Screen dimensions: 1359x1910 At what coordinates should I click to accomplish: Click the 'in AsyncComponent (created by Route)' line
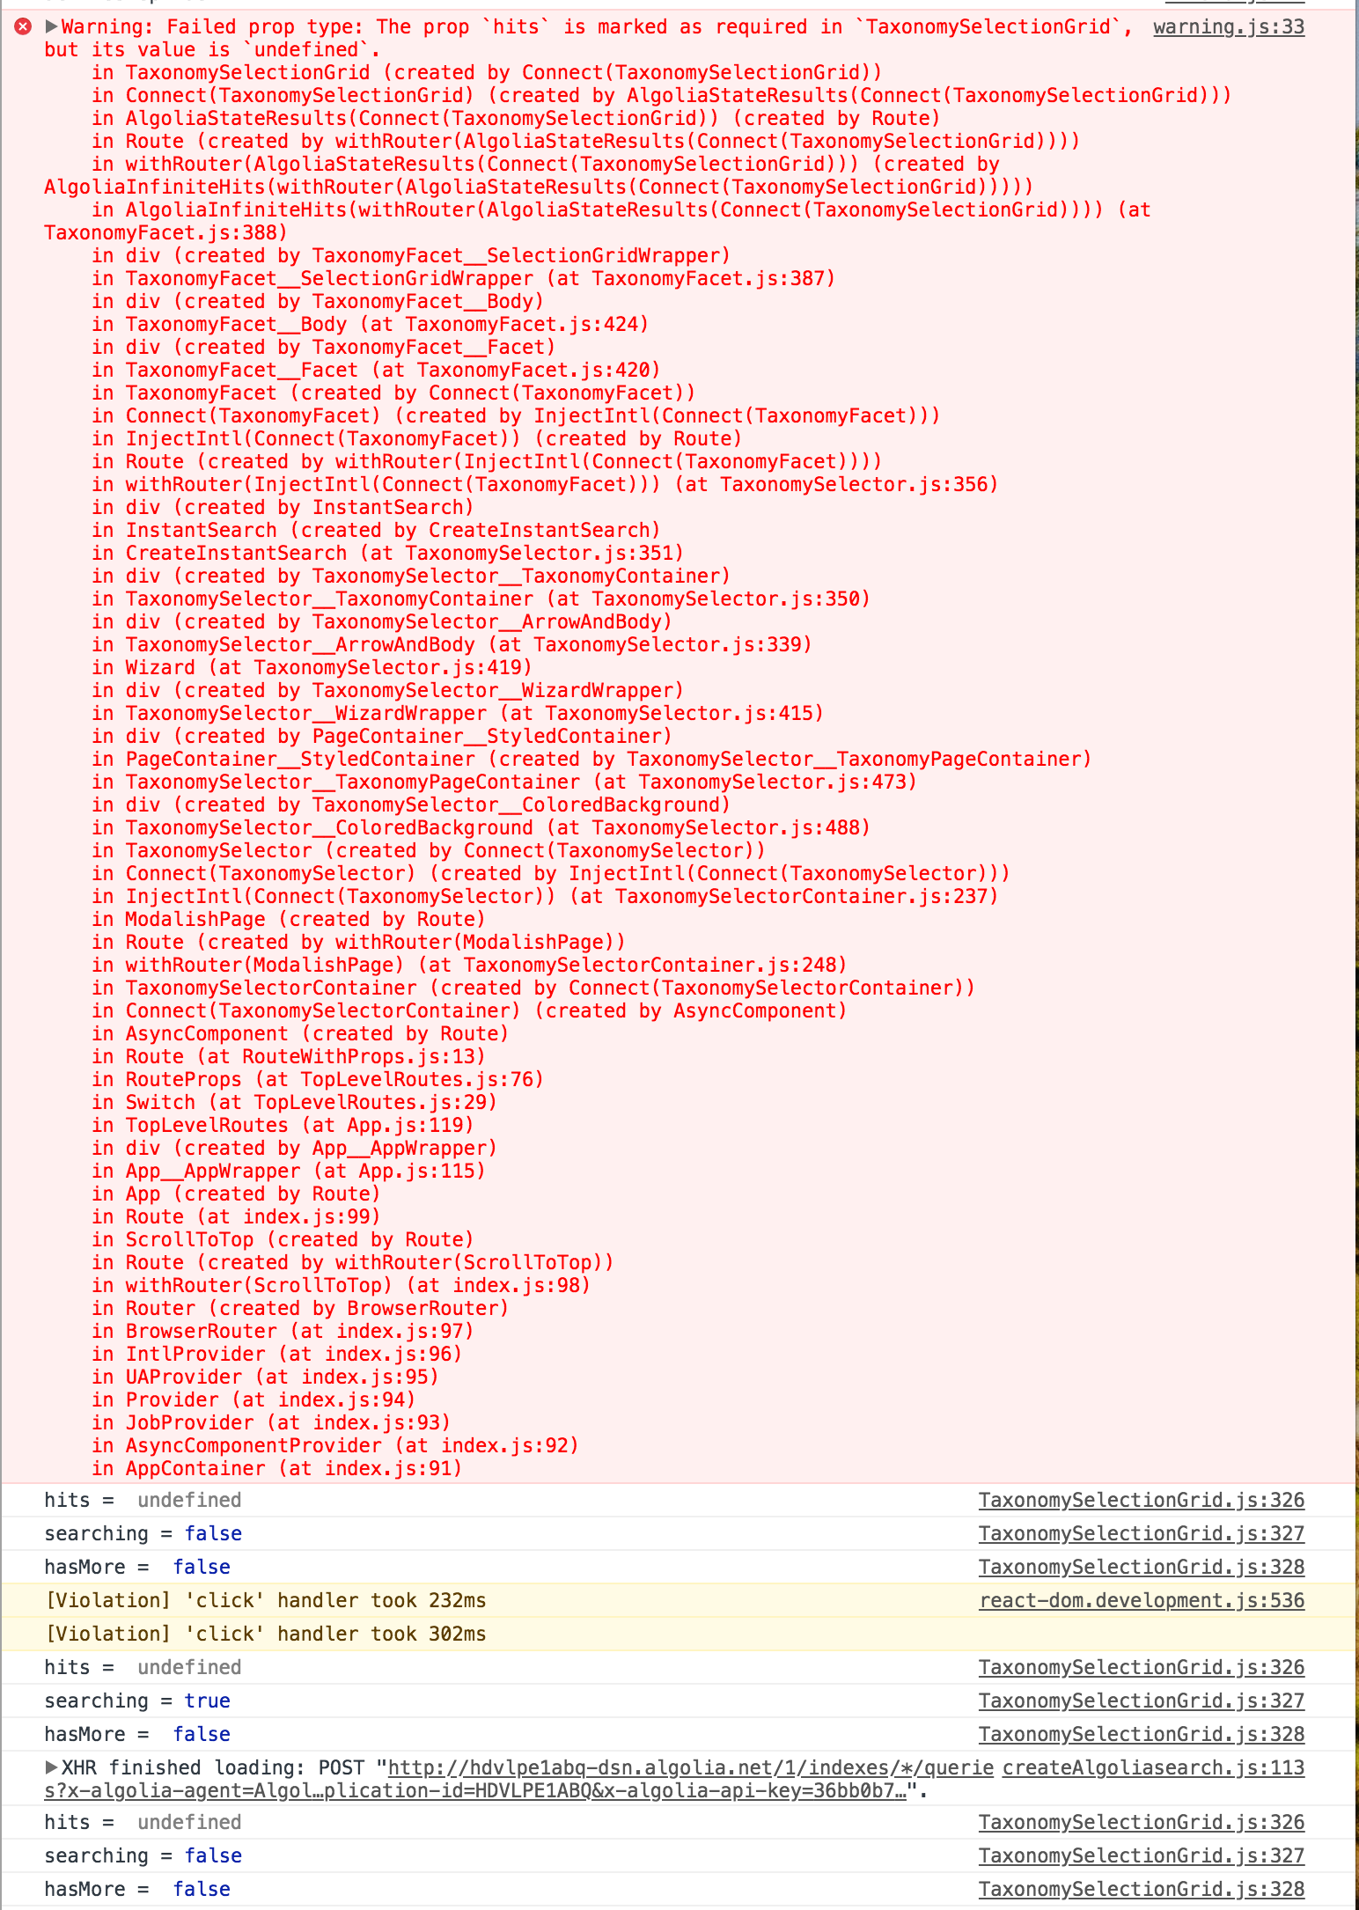coord(300,1033)
